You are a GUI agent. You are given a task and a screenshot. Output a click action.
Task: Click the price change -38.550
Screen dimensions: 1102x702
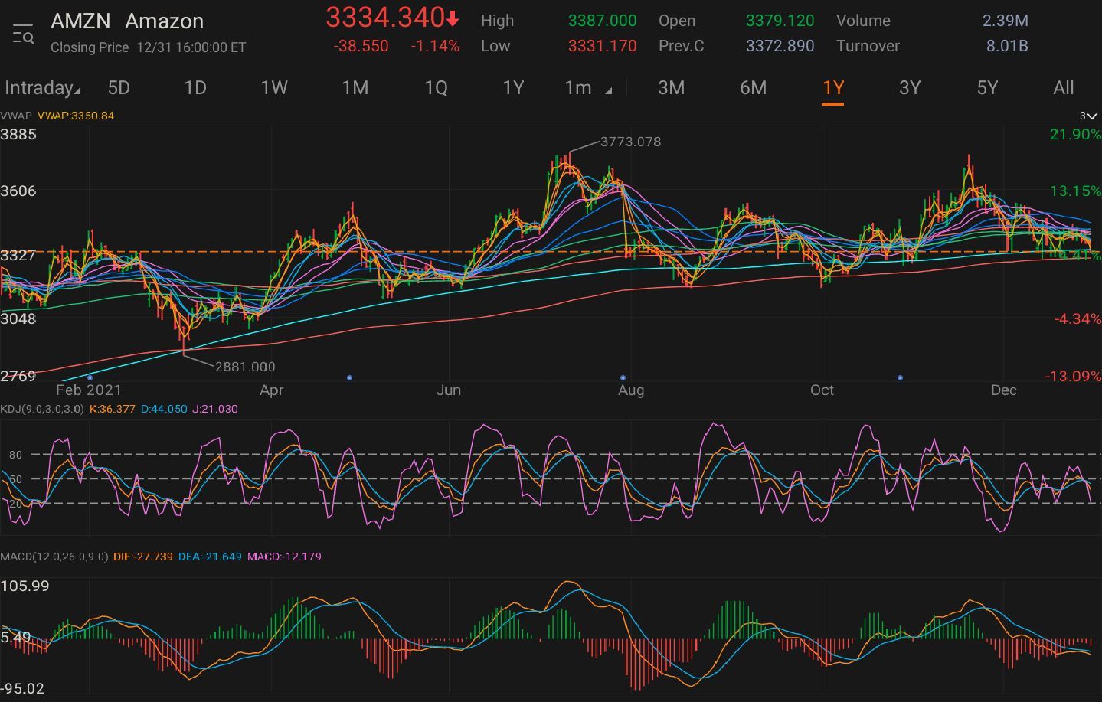click(361, 46)
